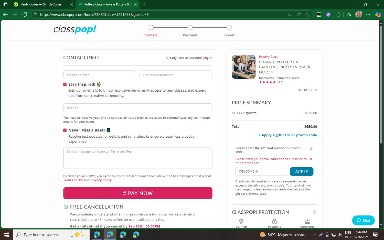
Task: Click the Pottery Class category label
Action: click(268, 57)
